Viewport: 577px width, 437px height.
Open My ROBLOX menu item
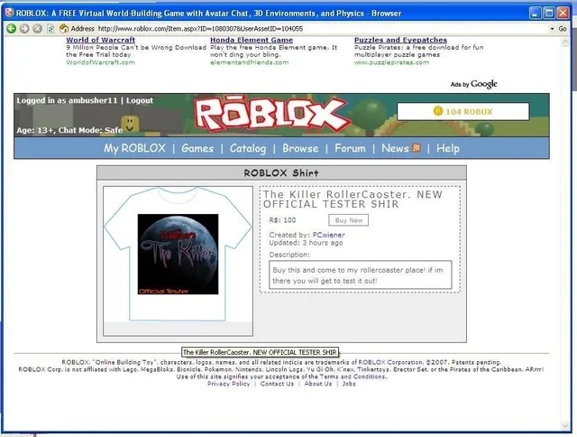(134, 148)
